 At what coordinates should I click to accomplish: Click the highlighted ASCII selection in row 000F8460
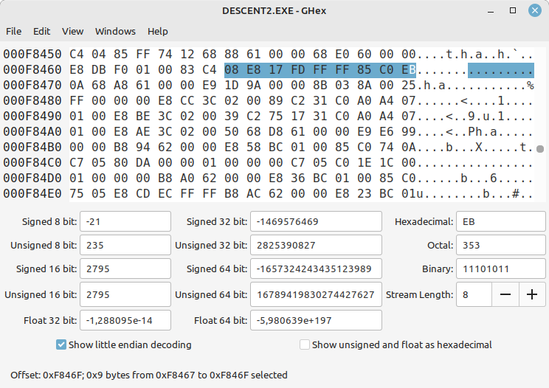point(501,70)
